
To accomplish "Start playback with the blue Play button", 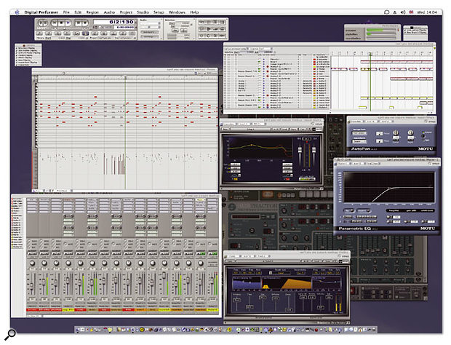I will tap(68, 23).
